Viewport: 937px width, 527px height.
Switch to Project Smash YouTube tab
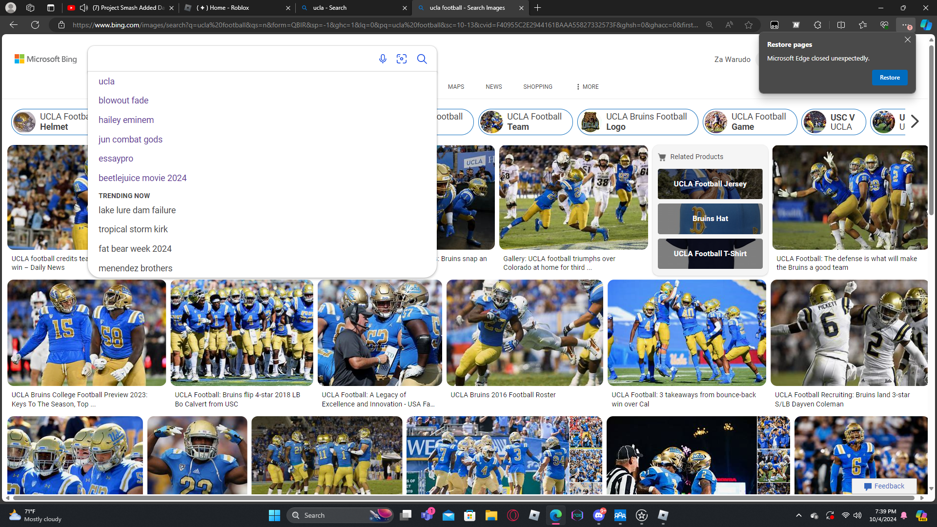(x=120, y=8)
